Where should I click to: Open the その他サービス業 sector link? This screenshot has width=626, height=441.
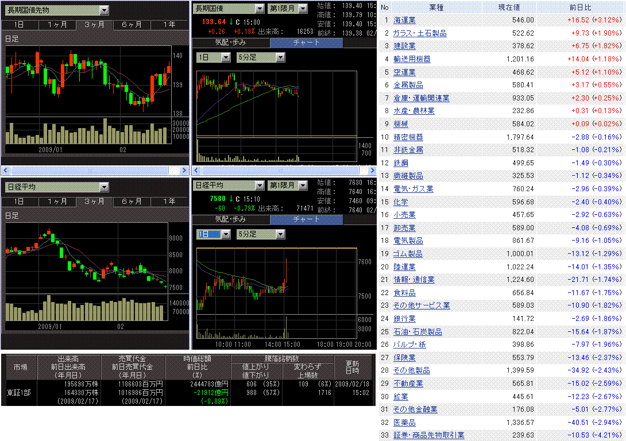pos(422,305)
